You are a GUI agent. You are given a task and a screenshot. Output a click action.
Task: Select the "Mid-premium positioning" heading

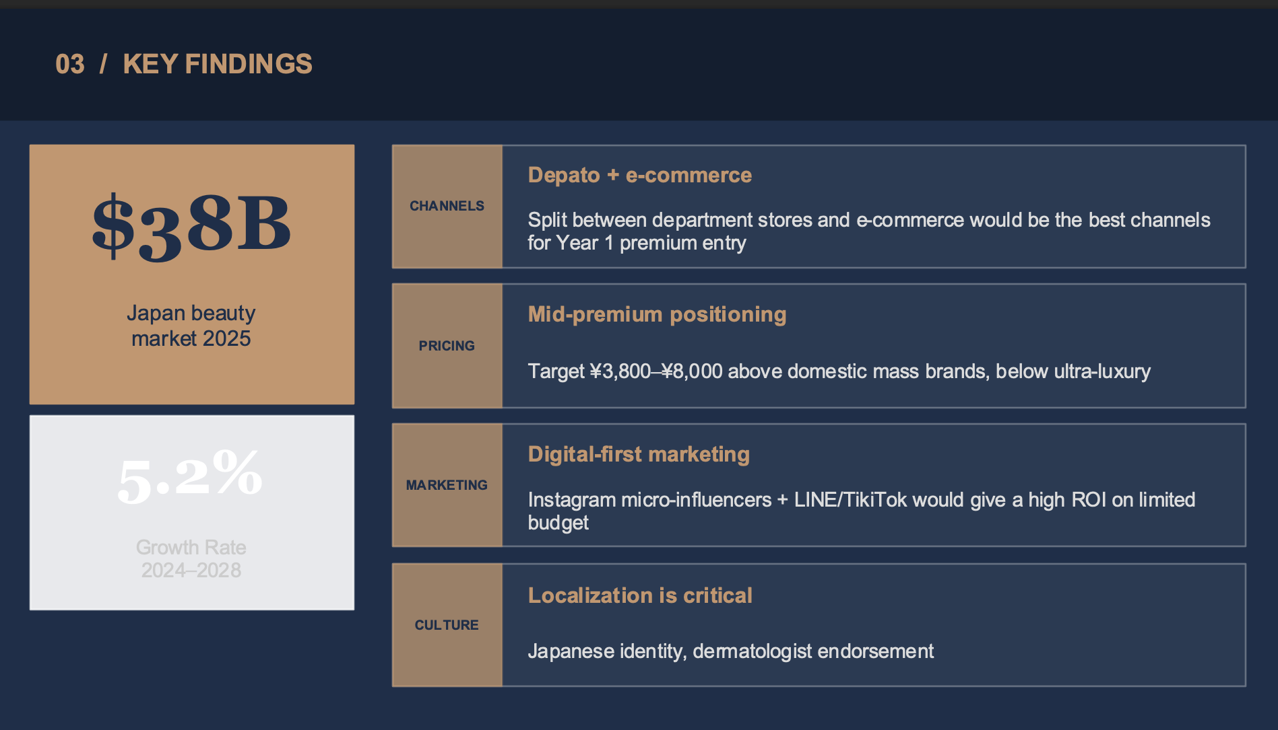(x=657, y=314)
